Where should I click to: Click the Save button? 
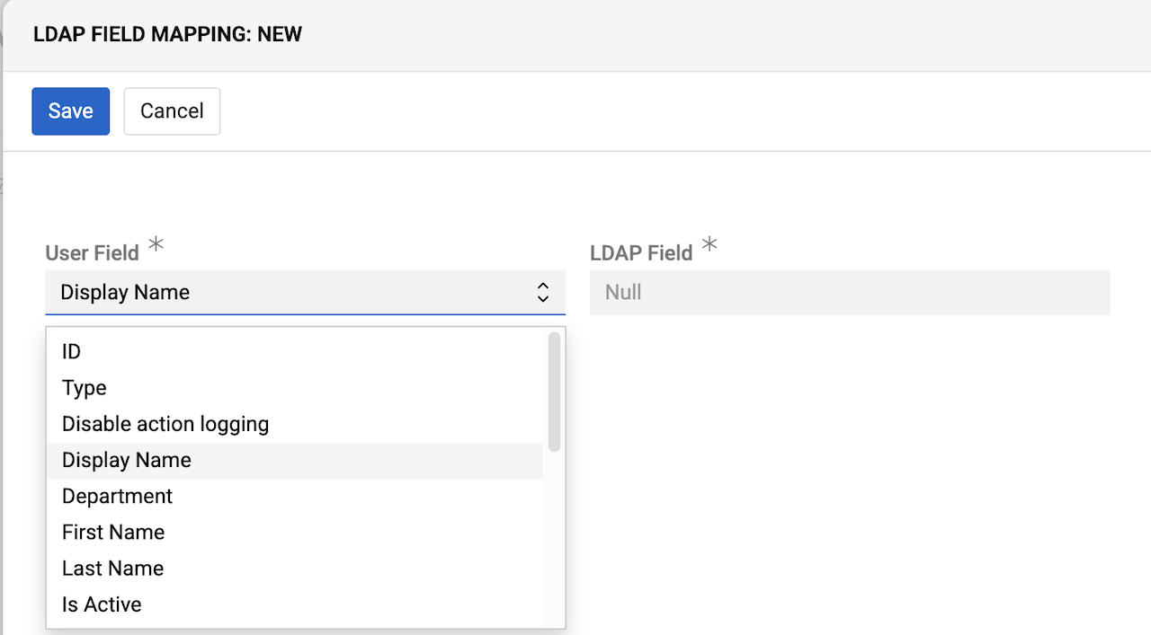tap(70, 110)
